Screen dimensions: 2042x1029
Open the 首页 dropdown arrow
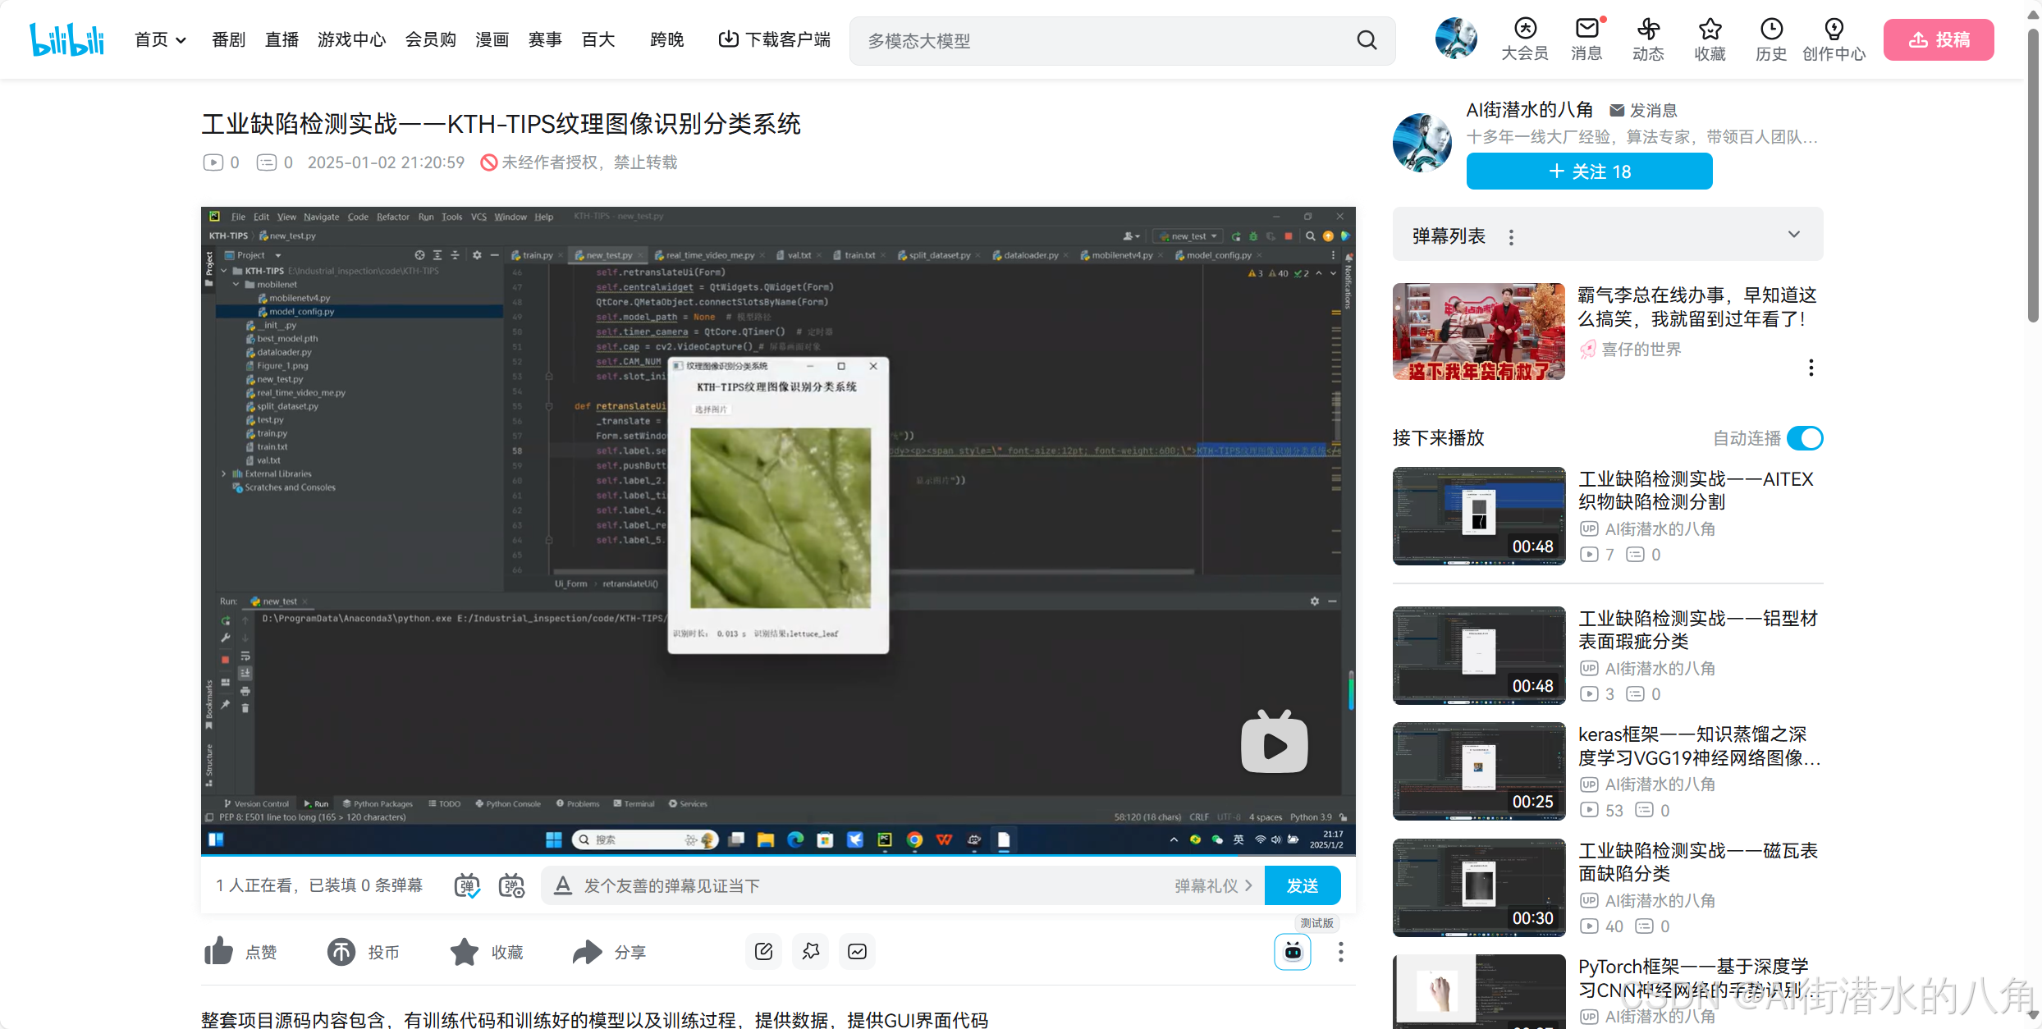click(x=181, y=40)
